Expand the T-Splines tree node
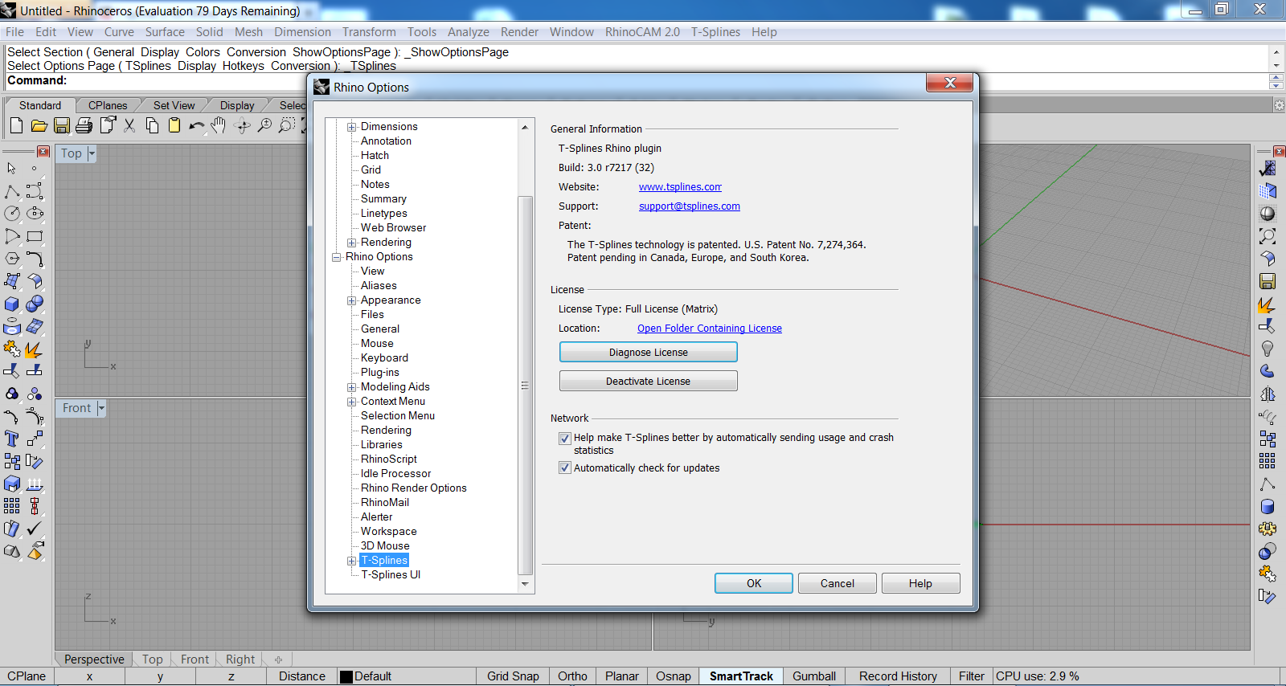Viewport: 1286px width, 686px height. [x=351, y=561]
